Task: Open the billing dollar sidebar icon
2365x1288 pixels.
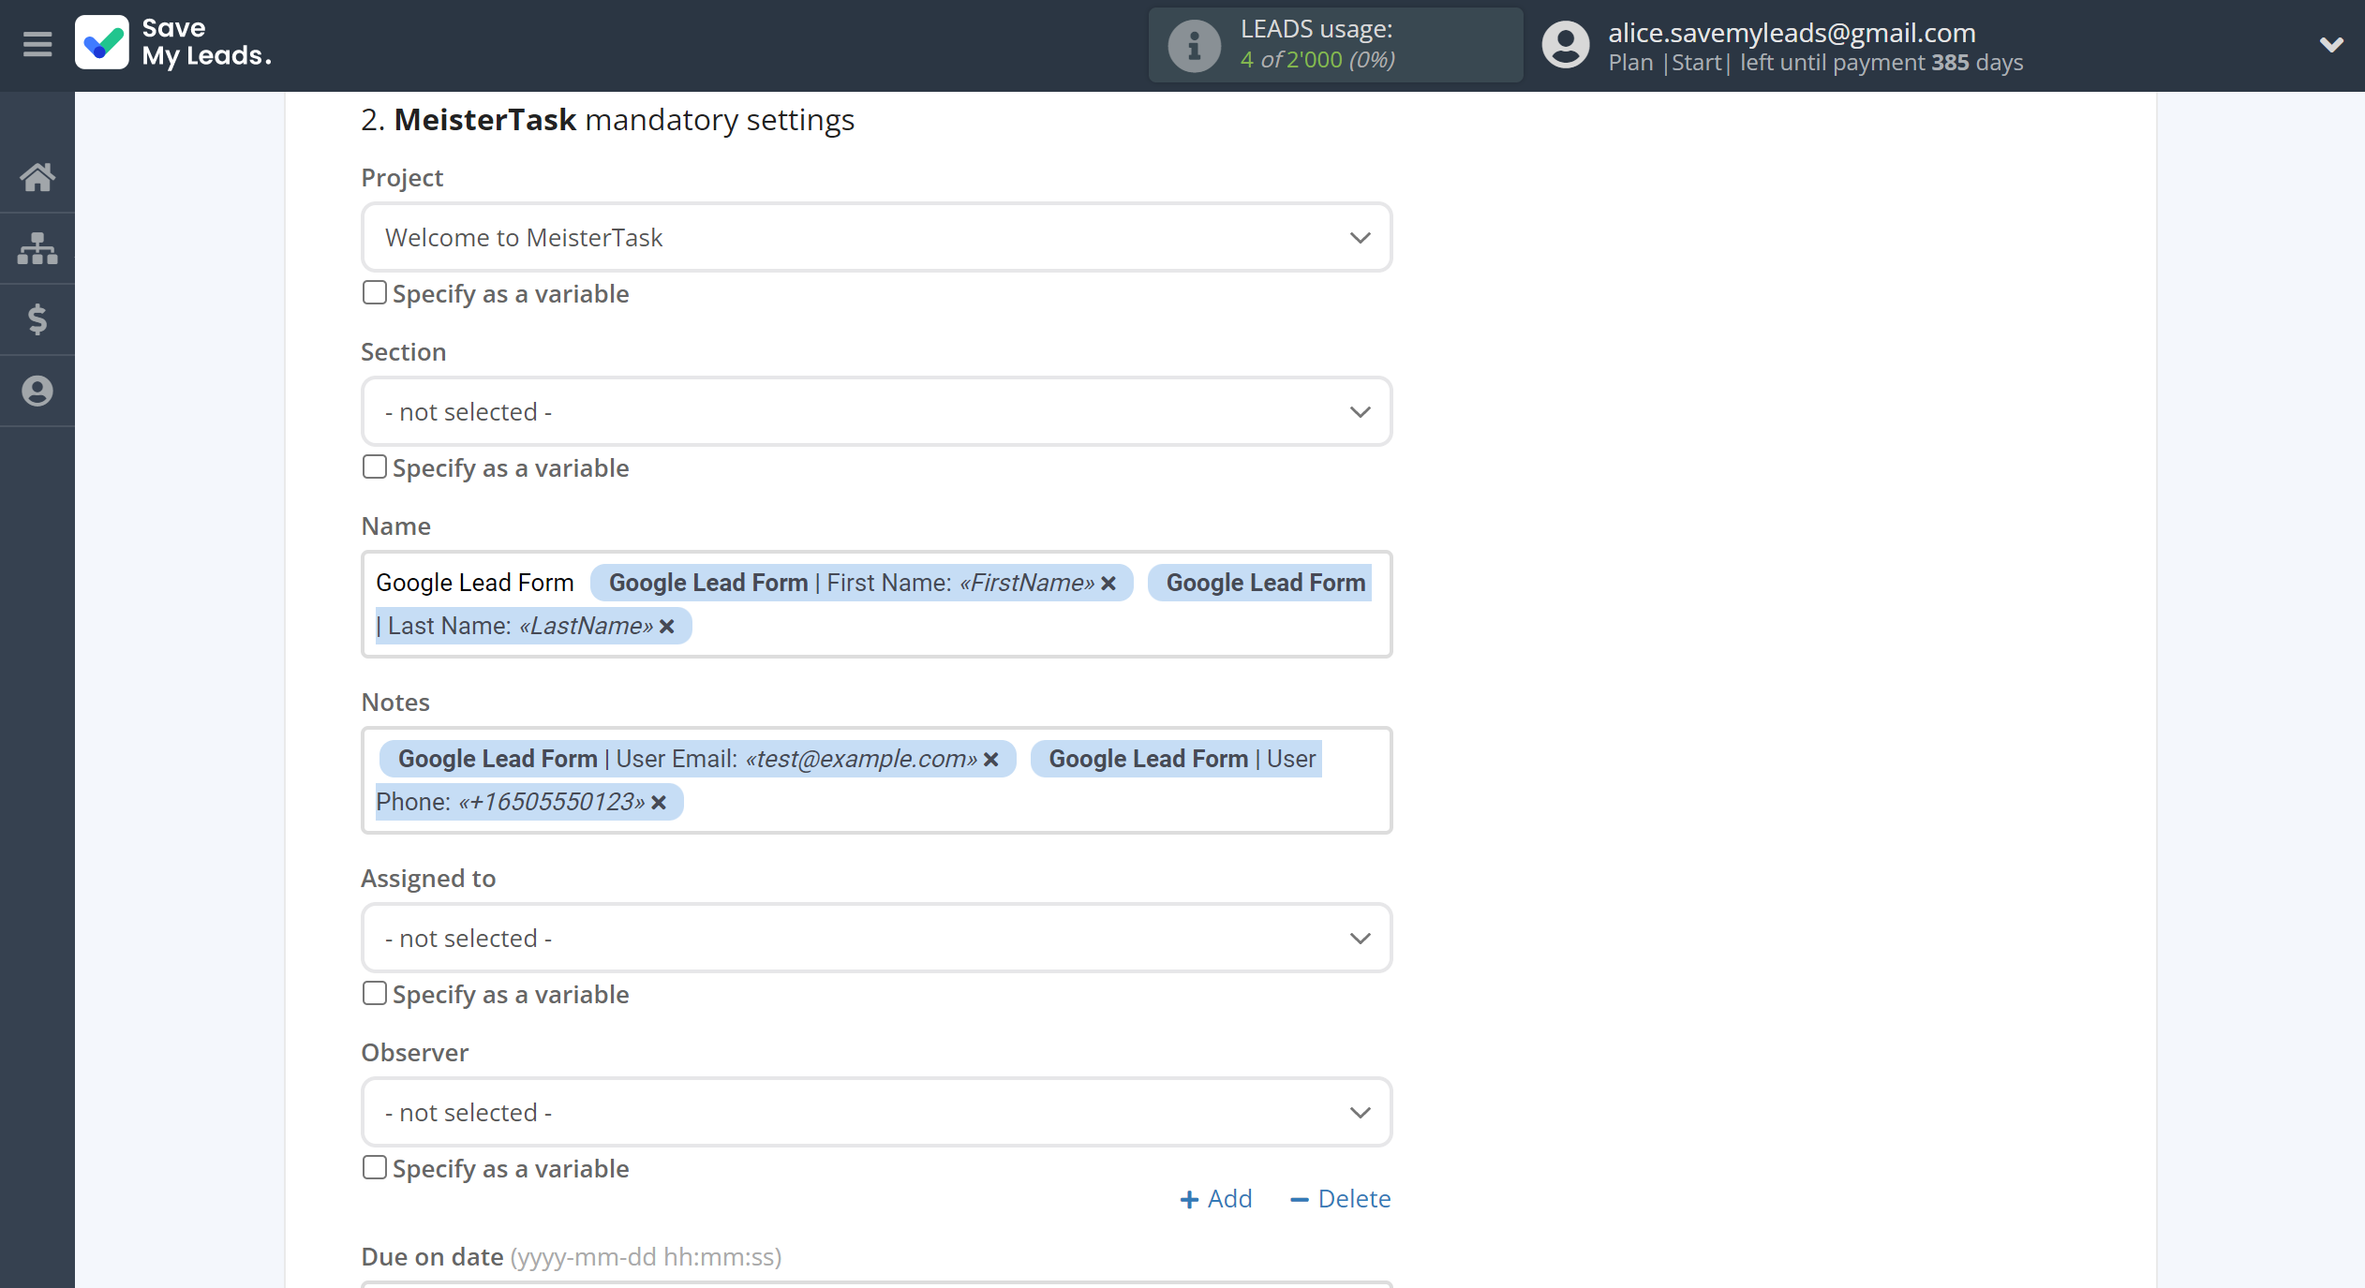Action: 37,319
